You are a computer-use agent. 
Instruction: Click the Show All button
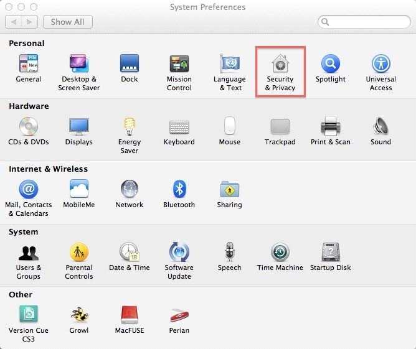(68, 22)
